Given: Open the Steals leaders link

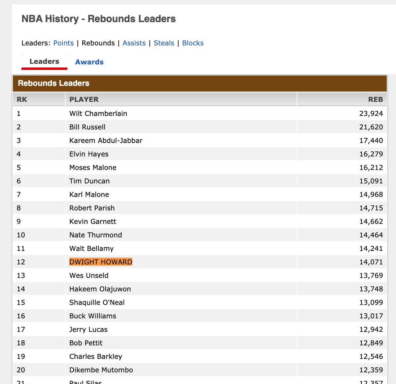Looking at the screenshot, I should [x=164, y=43].
